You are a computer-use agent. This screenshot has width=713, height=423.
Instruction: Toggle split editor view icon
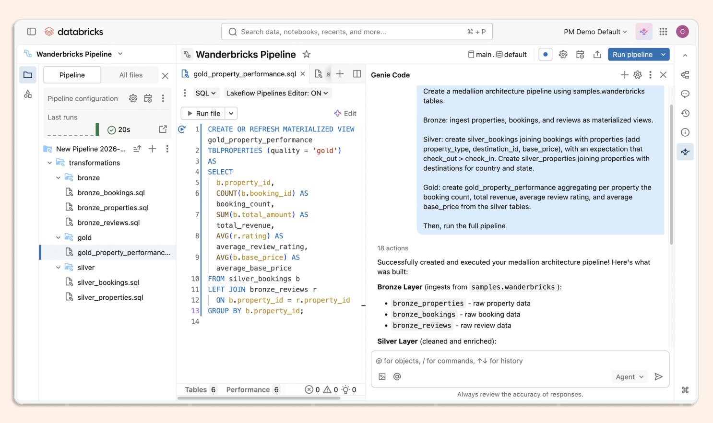pyautogui.click(x=357, y=74)
